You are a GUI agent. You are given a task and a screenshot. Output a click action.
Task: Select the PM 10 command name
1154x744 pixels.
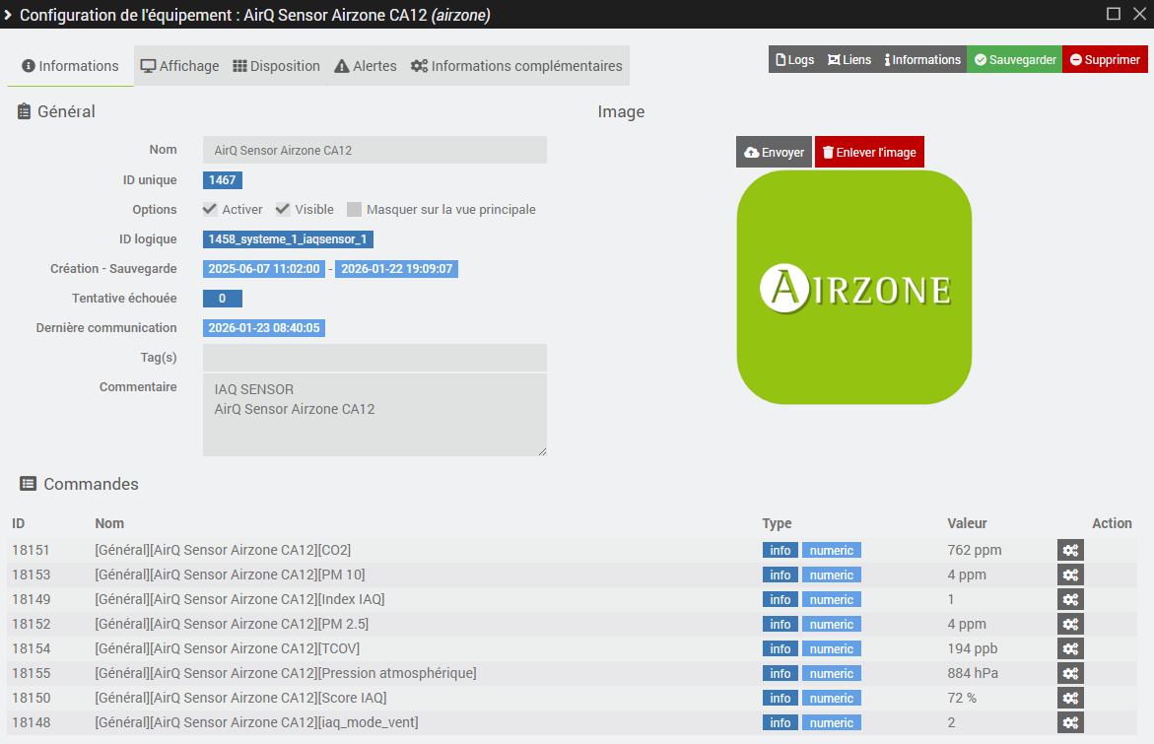pos(230,575)
